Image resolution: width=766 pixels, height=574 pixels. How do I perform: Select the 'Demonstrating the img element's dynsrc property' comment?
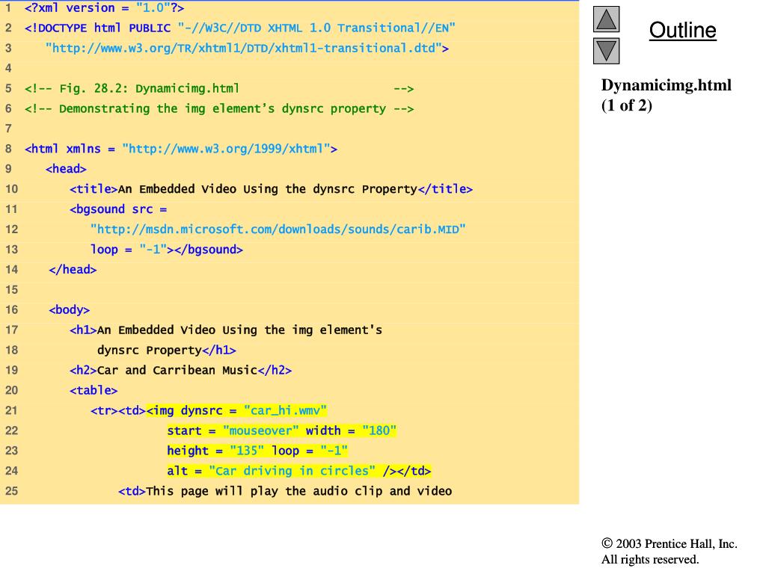219,108
